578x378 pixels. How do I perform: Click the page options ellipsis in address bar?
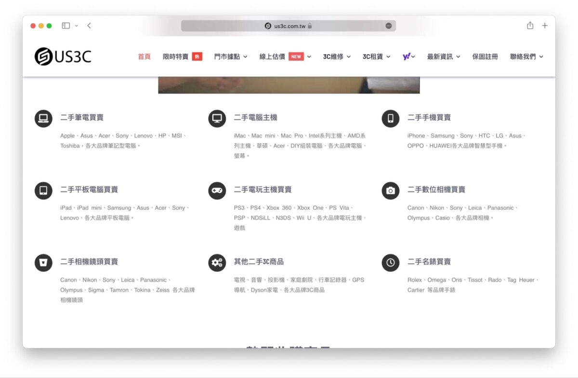[389, 26]
